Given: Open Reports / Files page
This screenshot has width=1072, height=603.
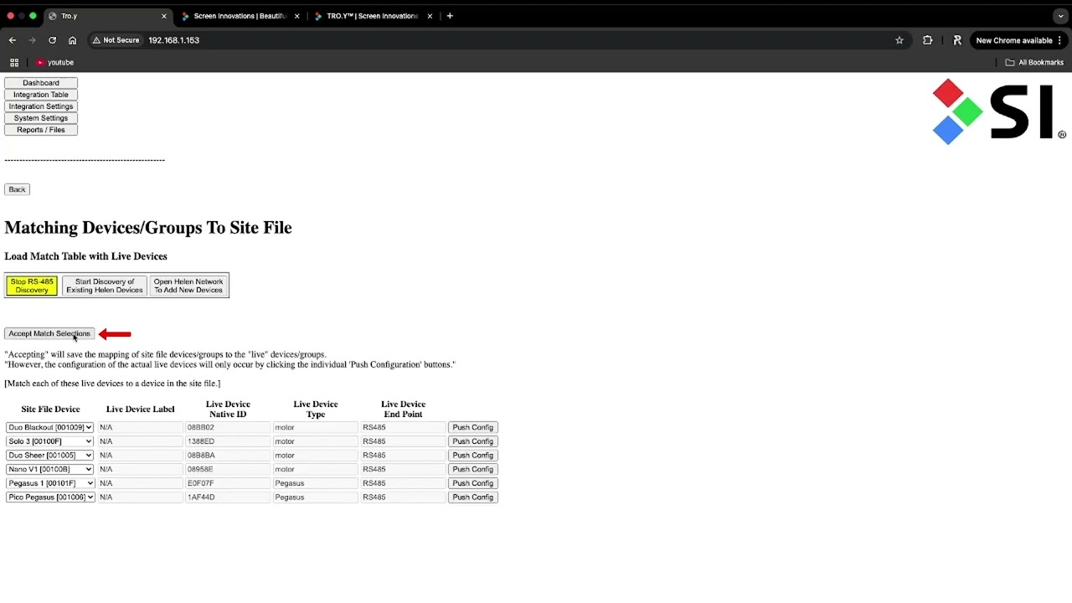Looking at the screenshot, I should point(41,130).
